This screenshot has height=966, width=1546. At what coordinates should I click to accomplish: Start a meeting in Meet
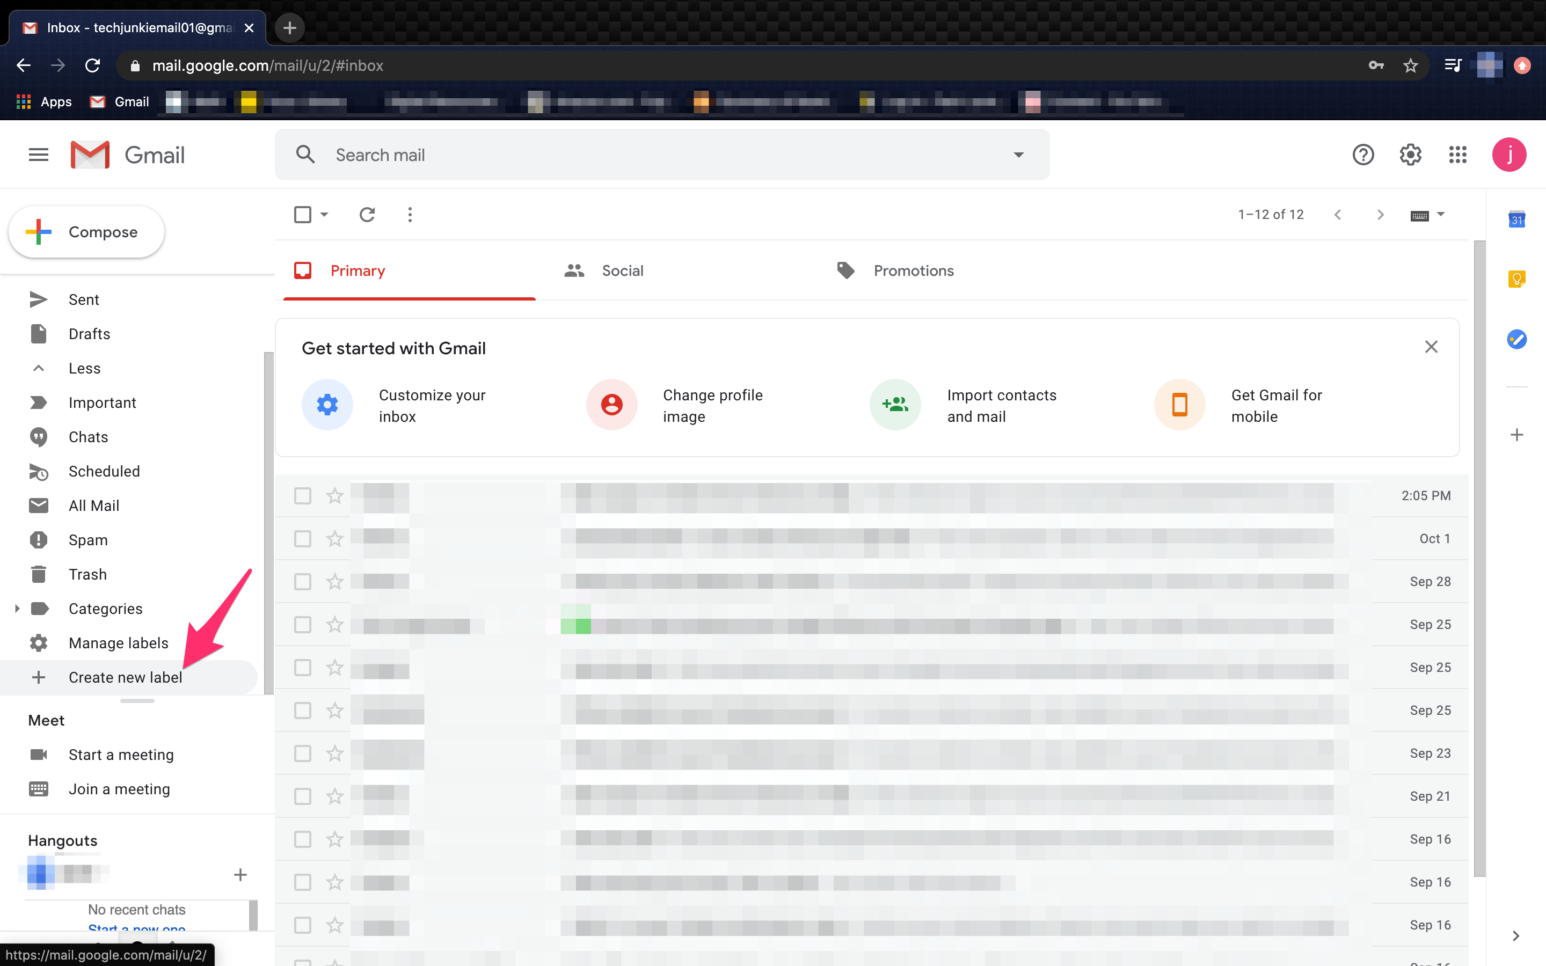pos(121,755)
